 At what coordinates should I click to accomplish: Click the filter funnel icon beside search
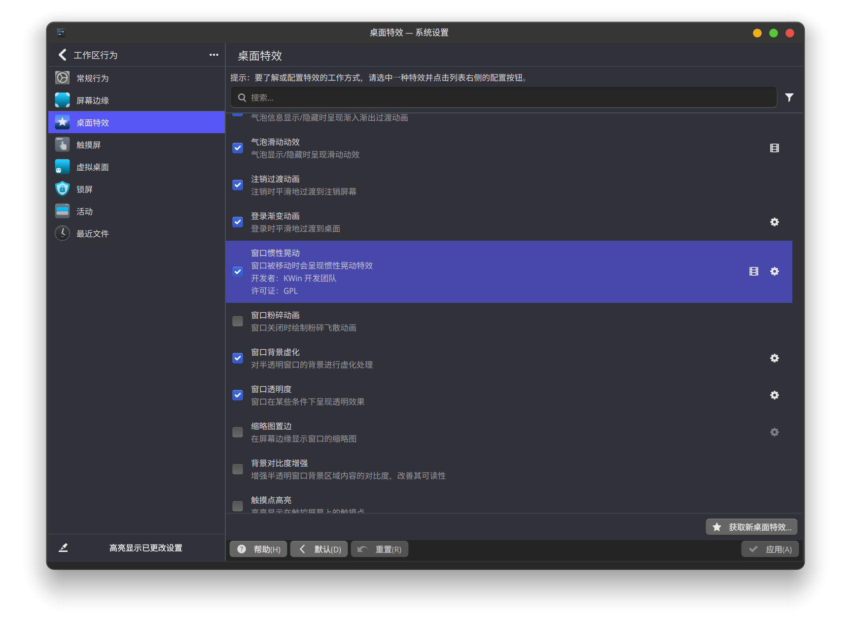(789, 98)
